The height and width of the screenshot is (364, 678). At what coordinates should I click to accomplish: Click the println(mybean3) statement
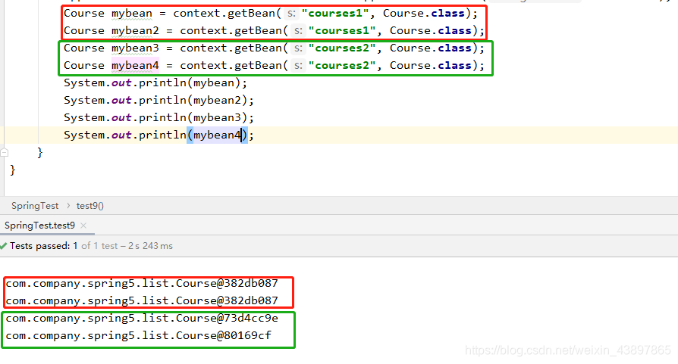[x=159, y=118]
